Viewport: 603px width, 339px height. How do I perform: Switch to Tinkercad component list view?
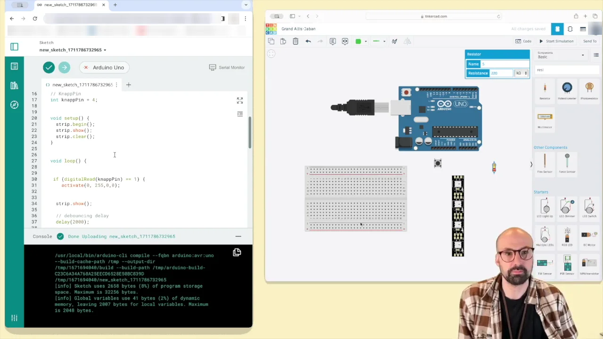[x=583, y=29]
